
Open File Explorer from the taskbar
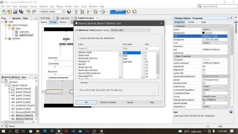pos(38,131)
